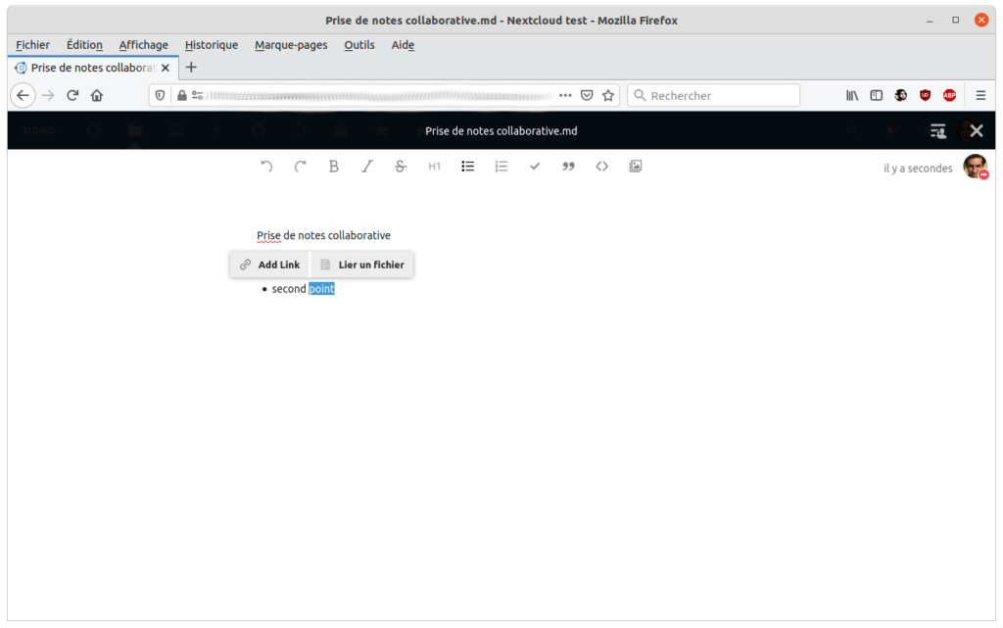This screenshot has height=628, width=1003.
Task: Open the Adblock Plus extension
Action: (949, 95)
